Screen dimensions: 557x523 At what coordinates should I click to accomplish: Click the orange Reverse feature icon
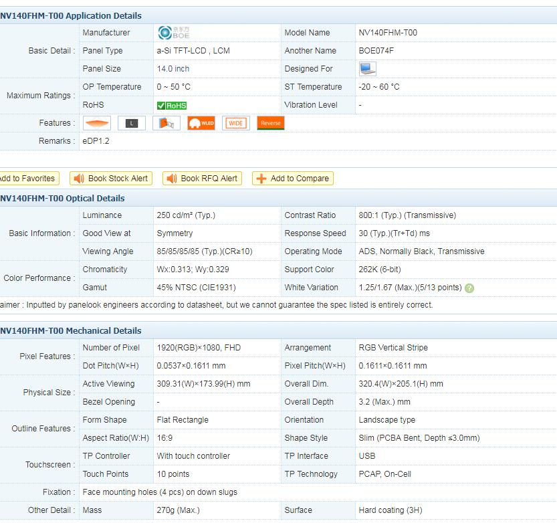coord(271,123)
